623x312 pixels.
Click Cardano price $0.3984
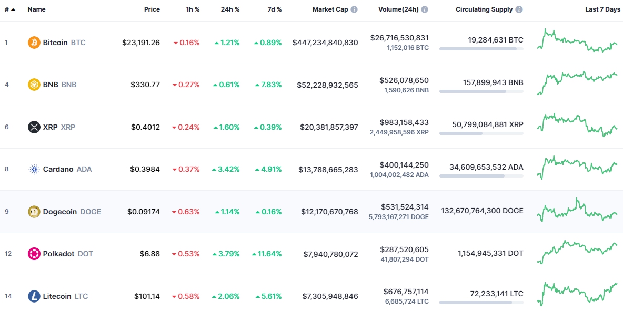(145, 169)
